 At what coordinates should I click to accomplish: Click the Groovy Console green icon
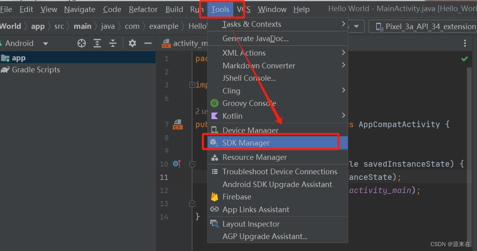pos(214,103)
